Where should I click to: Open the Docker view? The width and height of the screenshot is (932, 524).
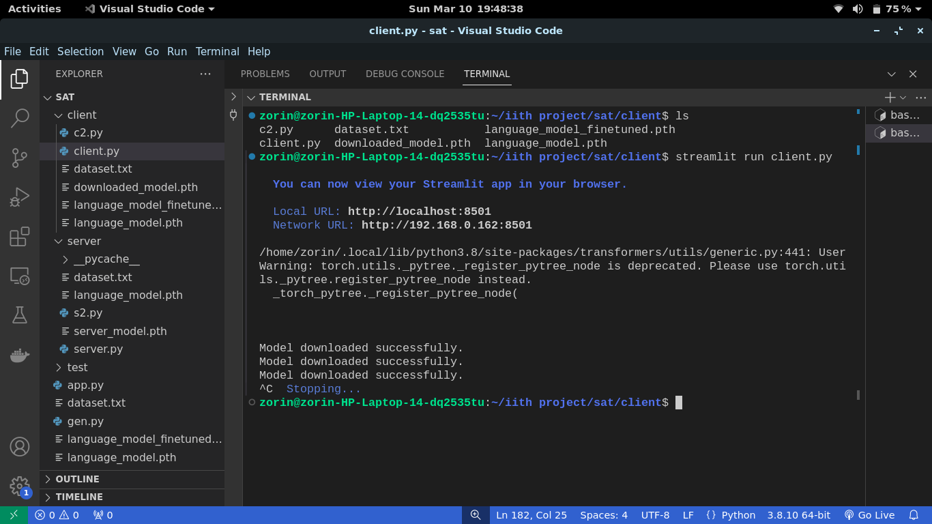(x=20, y=355)
